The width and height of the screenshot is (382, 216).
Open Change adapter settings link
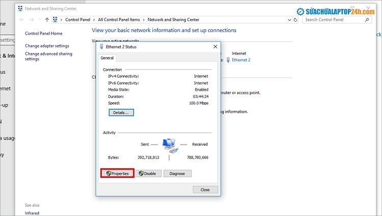coord(47,46)
